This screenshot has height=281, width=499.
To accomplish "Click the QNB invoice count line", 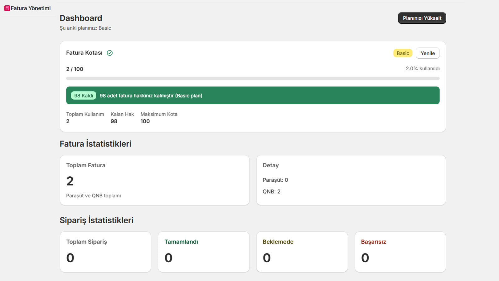I will coord(271,191).
